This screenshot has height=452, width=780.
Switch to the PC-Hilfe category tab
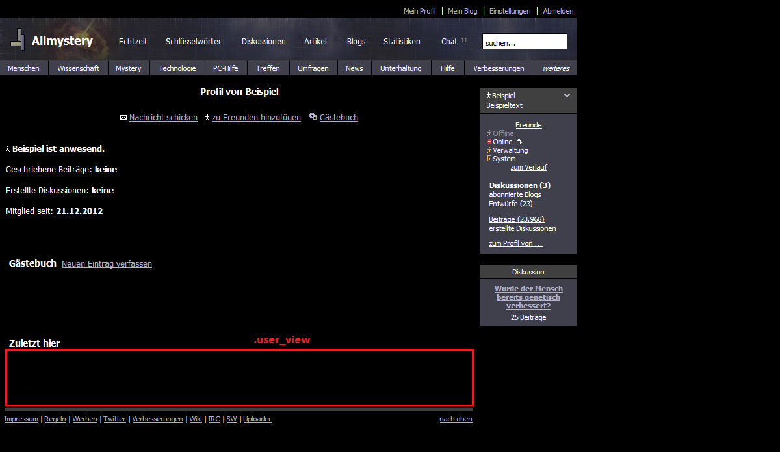226,68
